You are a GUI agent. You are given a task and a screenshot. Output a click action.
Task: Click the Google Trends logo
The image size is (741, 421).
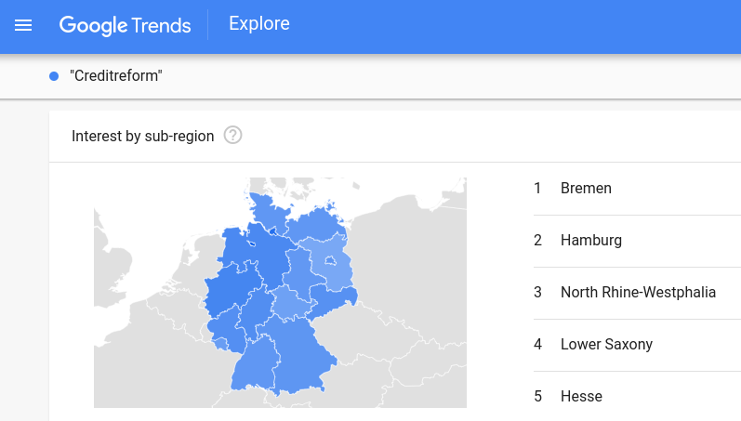(x=125, y=25)
